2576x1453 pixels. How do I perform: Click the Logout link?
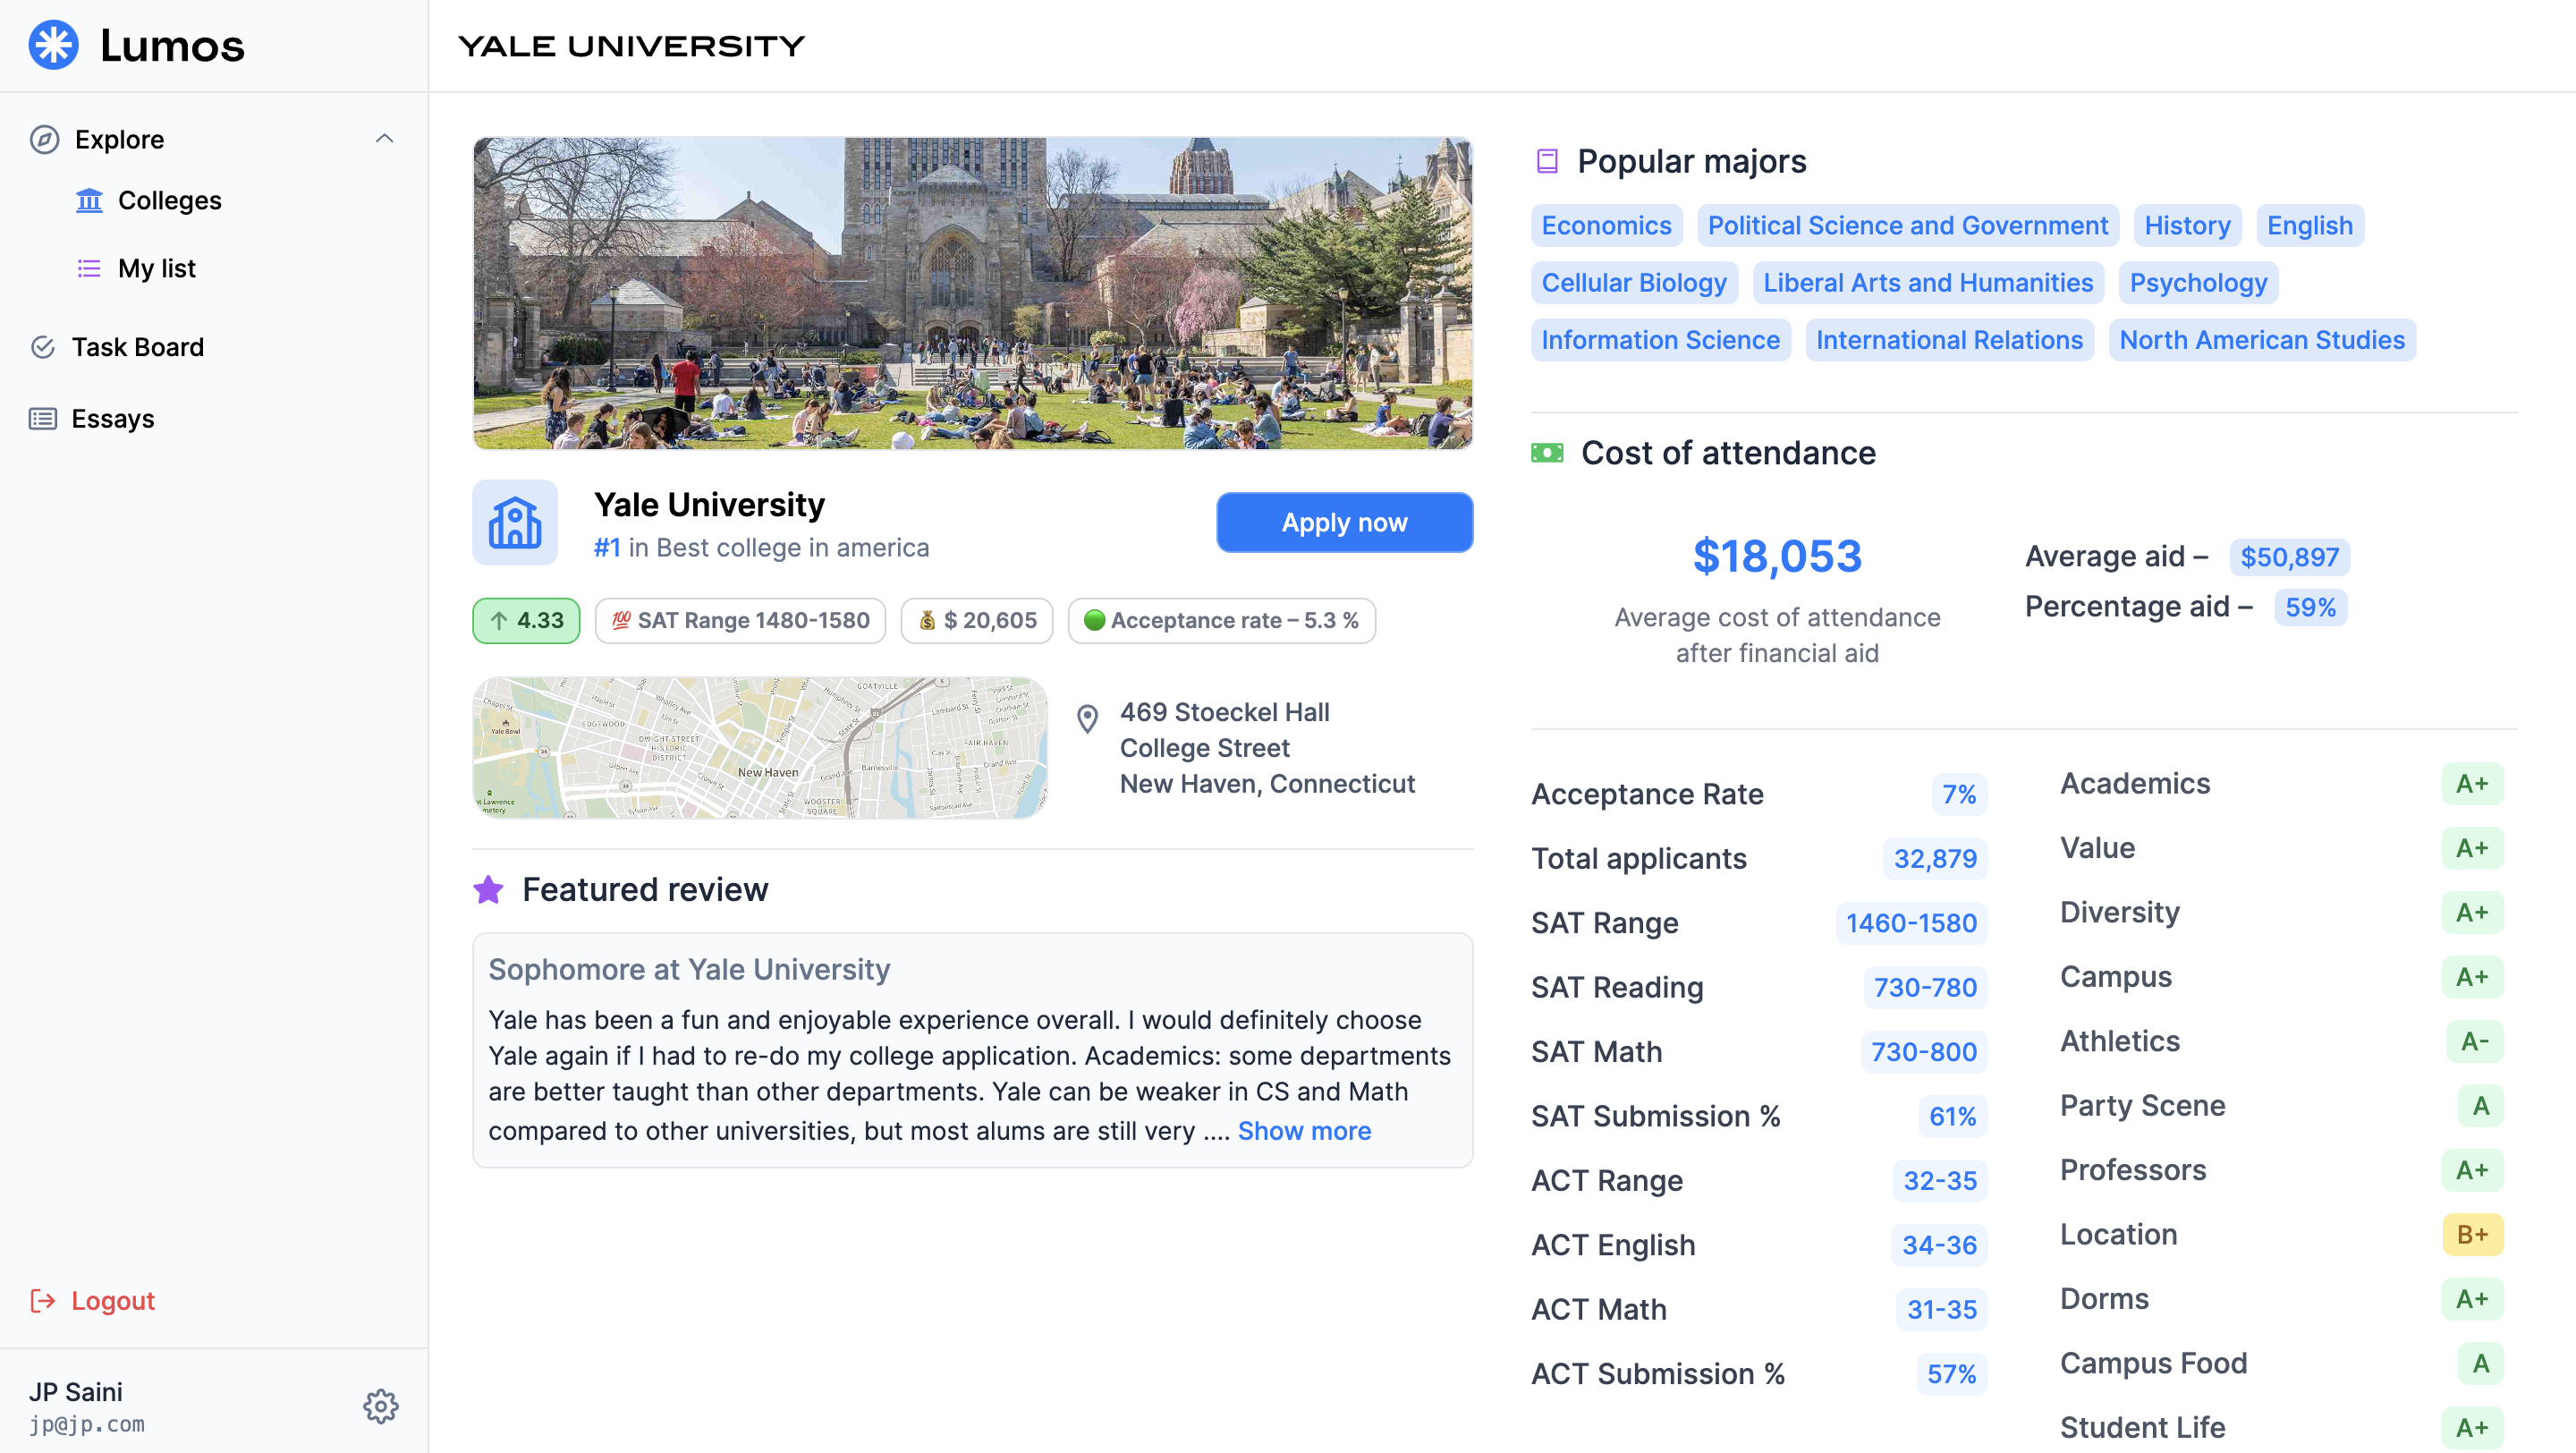[112, 1300]
